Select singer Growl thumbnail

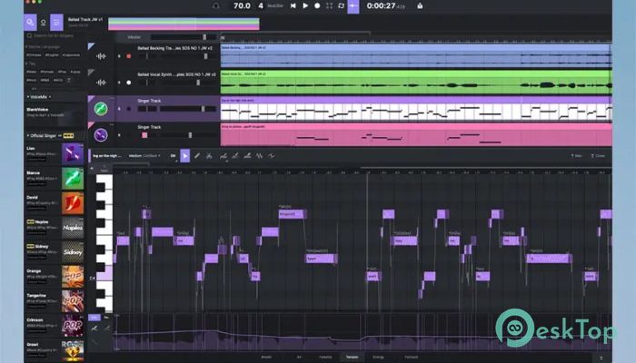pyautogui.click(x=73, y=350)
